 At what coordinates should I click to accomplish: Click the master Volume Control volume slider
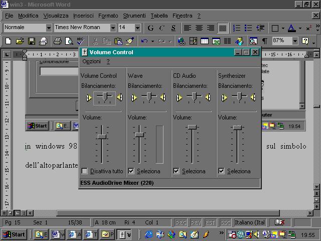(102, 137)
